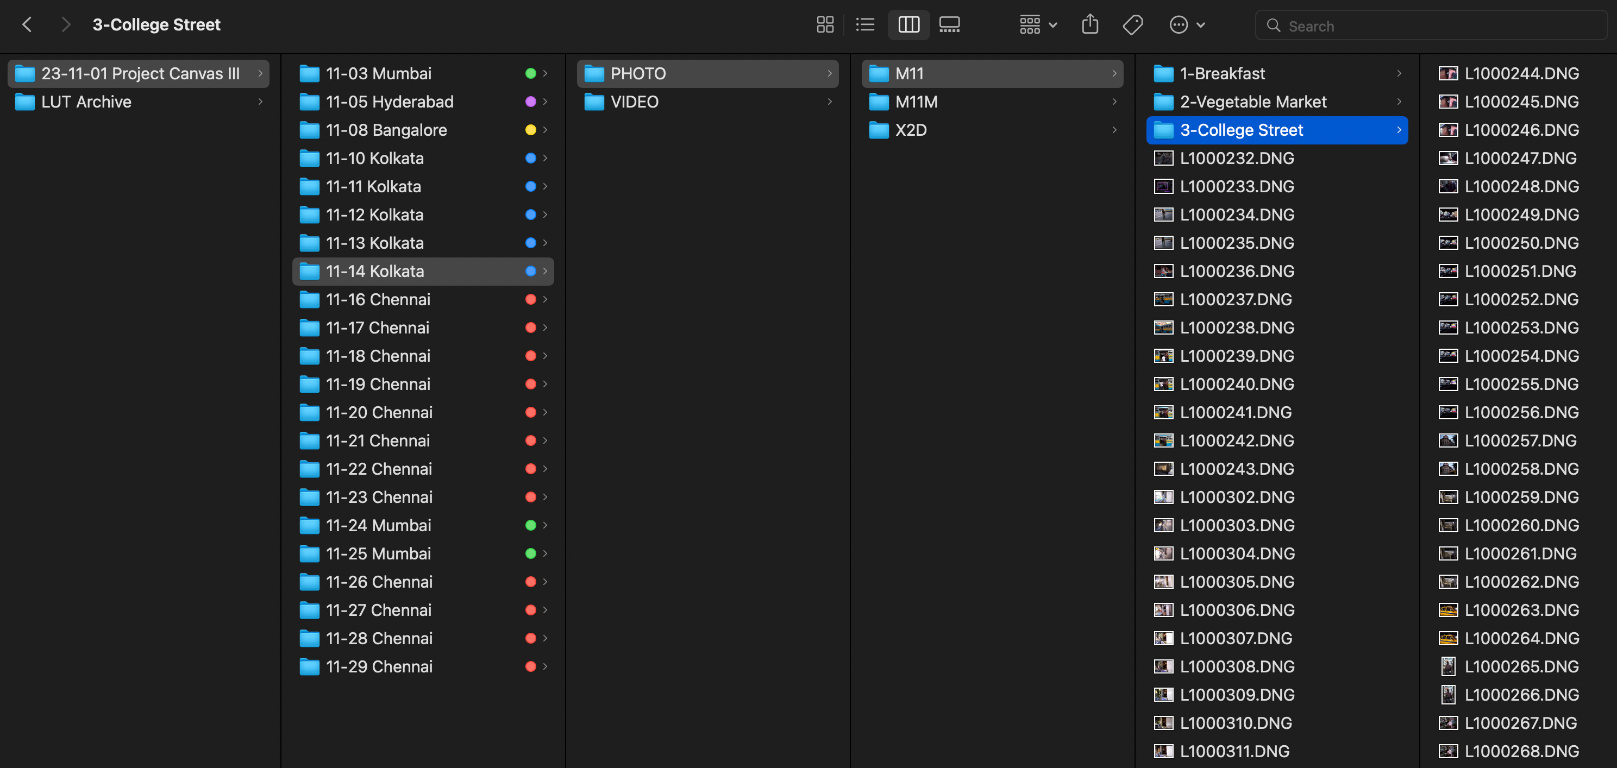Screen dimensions: 1617x768
Task: Select file L1000242.DNG
Action: coord(1277,440)
